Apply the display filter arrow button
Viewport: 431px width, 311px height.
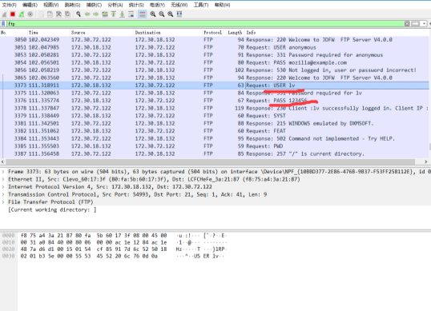(415, 24)
